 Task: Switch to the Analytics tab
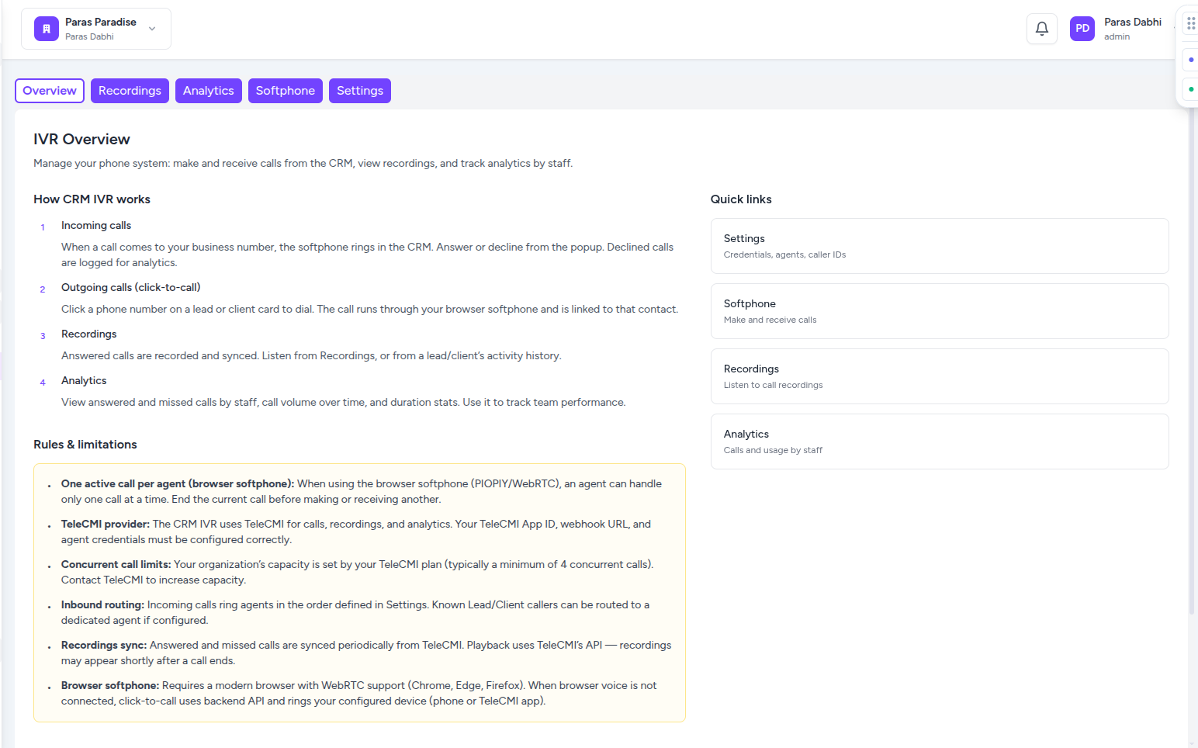pos(208,91)
